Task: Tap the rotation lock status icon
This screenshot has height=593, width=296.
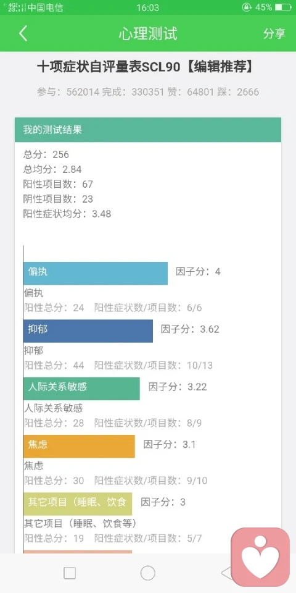Action: (x=247, y=7)
